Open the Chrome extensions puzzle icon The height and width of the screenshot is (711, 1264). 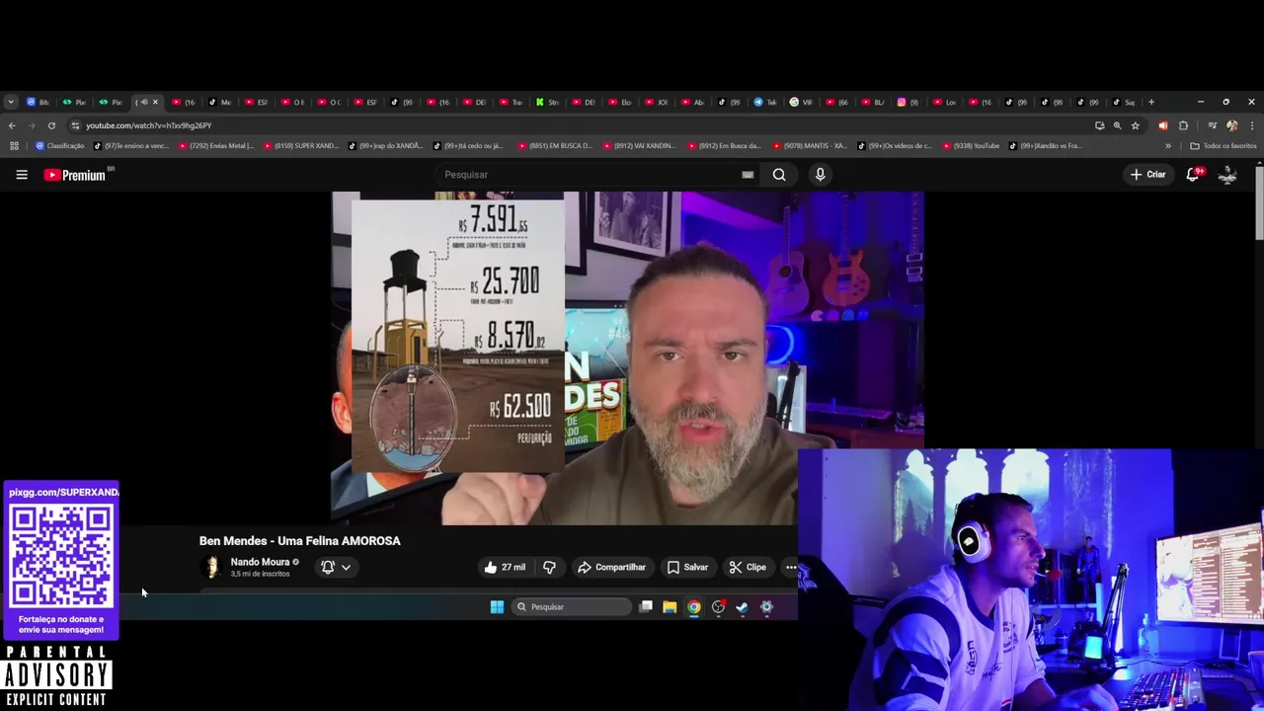[x=1183, y=125]
